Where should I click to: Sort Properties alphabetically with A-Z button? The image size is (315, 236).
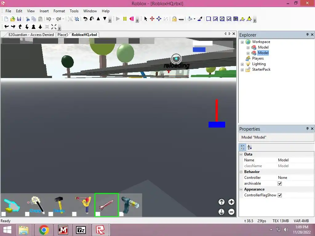tap(249, 147)
